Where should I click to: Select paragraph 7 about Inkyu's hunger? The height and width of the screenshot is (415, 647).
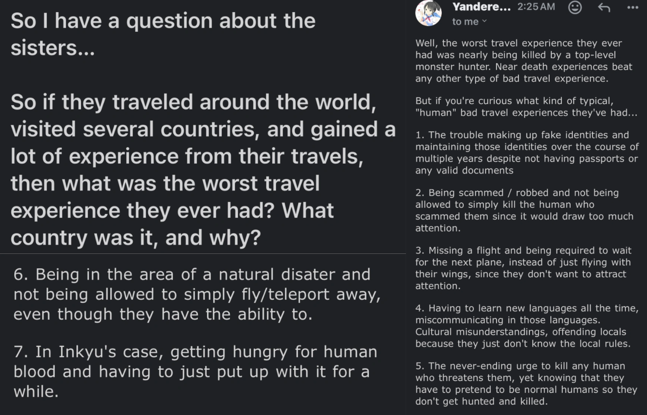195,371
